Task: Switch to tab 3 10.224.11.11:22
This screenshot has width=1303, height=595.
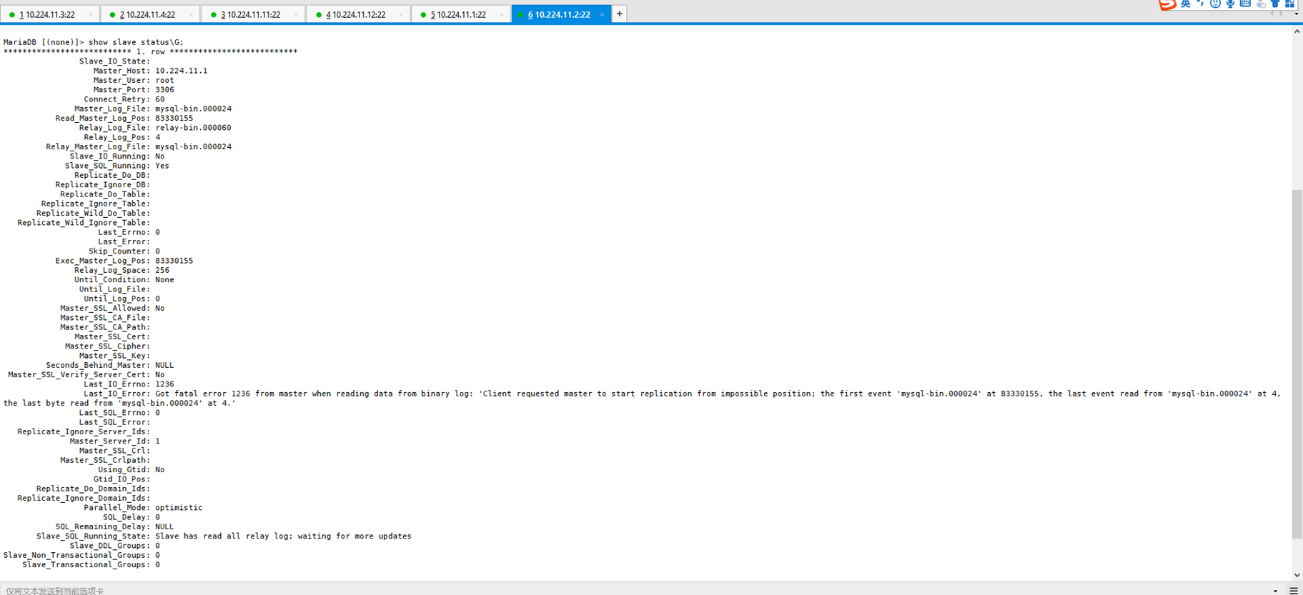Action: pos(250,14)
